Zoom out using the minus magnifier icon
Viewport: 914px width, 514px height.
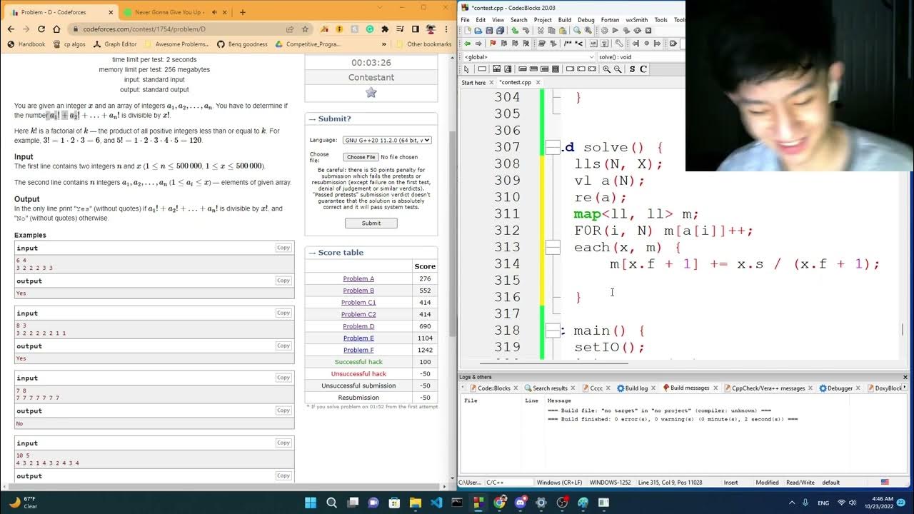618,69
